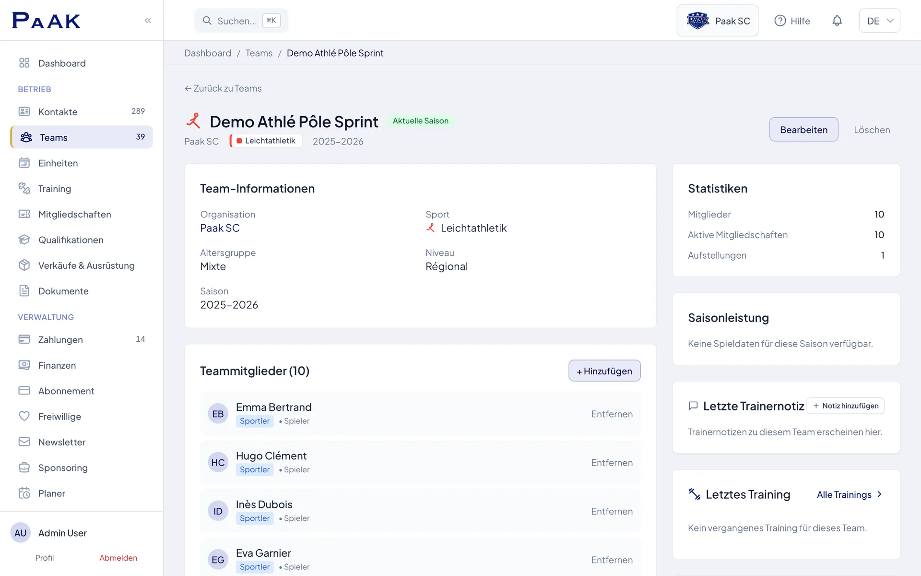Screen dimensions: 921x576
Task: Open the Paak SC organisation link
Action: point(220,228)
